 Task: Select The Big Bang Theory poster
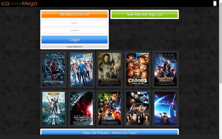coord(82,69)
